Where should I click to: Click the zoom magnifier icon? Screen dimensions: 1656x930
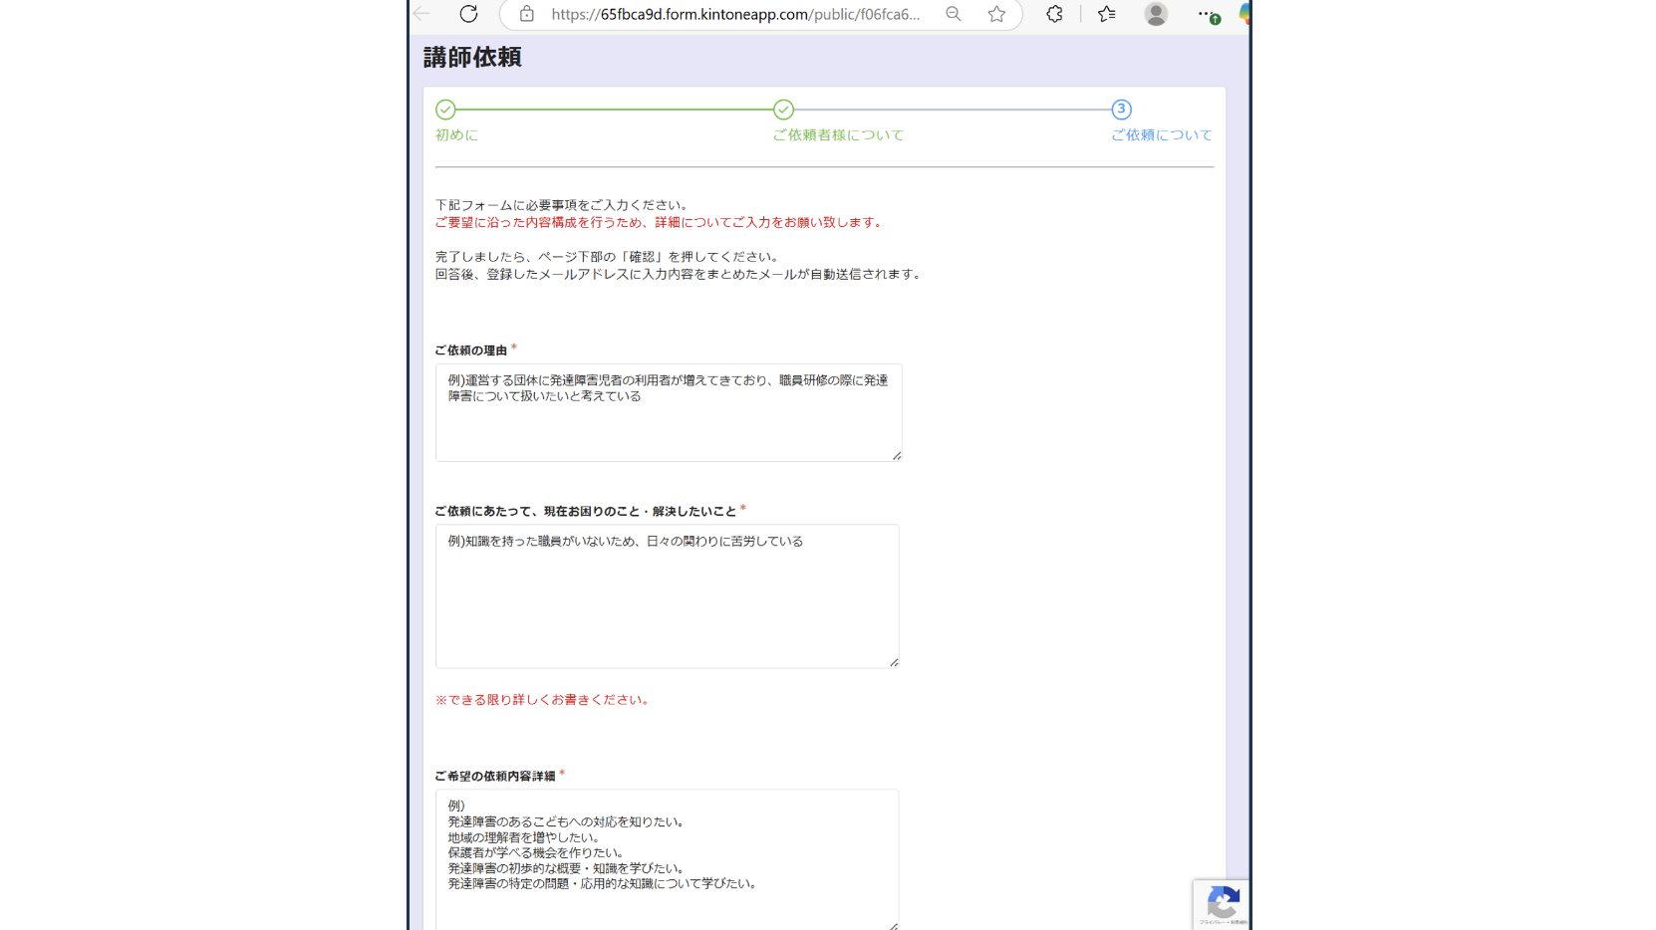point(954,14)
